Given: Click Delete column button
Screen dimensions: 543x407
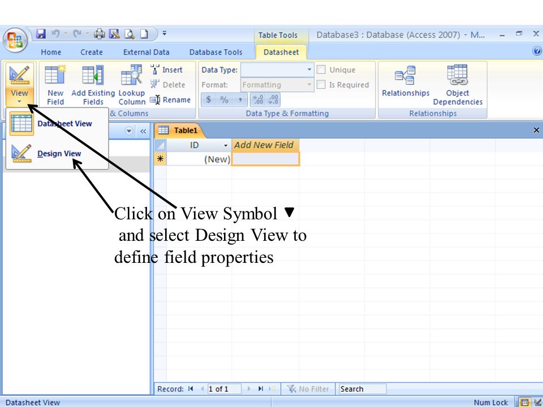Looking at the screenshot, I should point(167,84).
